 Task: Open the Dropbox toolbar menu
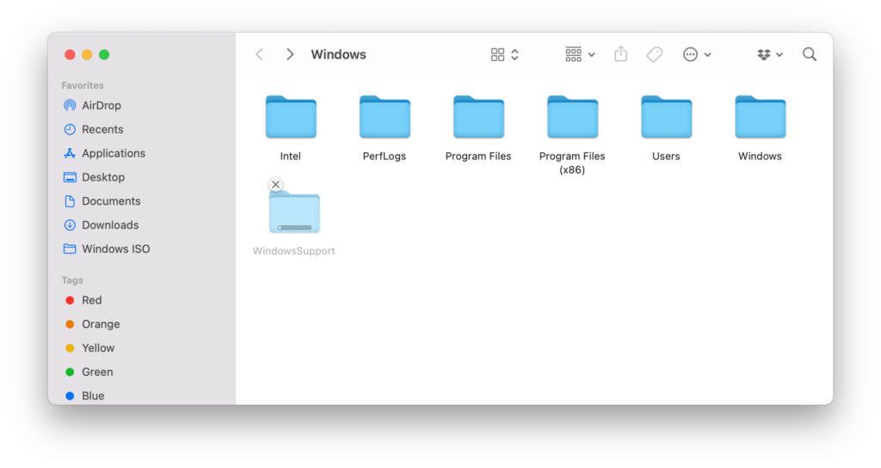click(769, 54)
